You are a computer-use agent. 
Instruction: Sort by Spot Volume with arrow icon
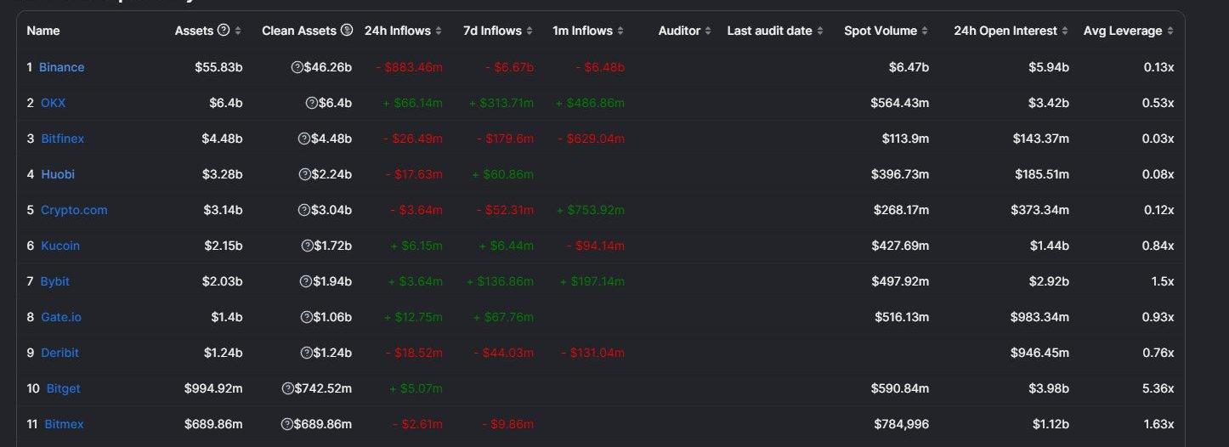(925, 31)
